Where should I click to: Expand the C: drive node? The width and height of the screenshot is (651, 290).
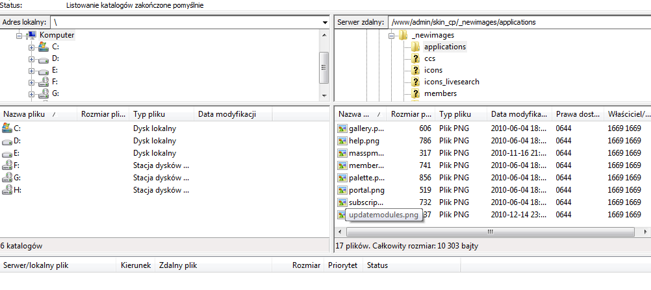click(x=32, y=48)
